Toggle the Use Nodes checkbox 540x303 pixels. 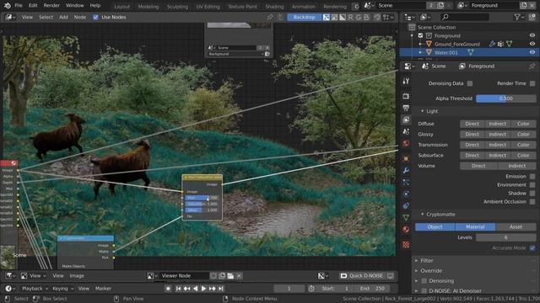pyautogui.click(x=95, y=17)
